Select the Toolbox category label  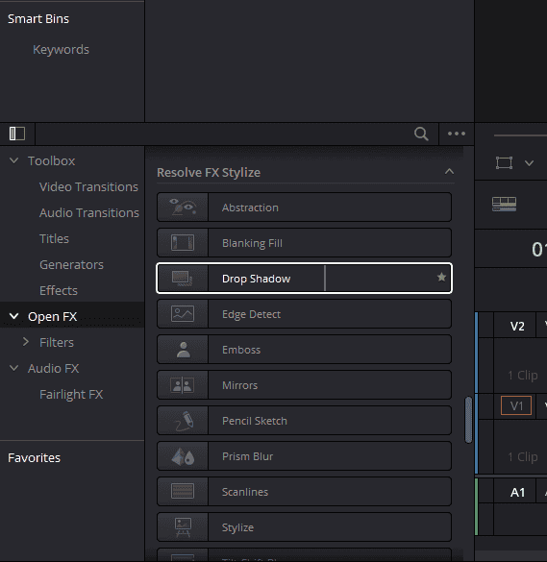(51, 160)
